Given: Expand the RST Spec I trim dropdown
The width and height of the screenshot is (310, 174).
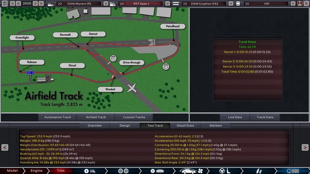Looking at the screenshot, I should (x=168, y=4).
